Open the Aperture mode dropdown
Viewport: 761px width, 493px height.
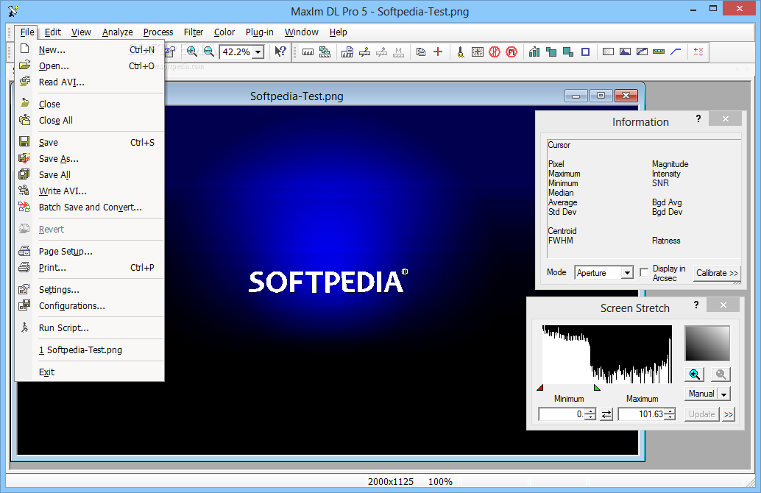(x=628, y=273)
